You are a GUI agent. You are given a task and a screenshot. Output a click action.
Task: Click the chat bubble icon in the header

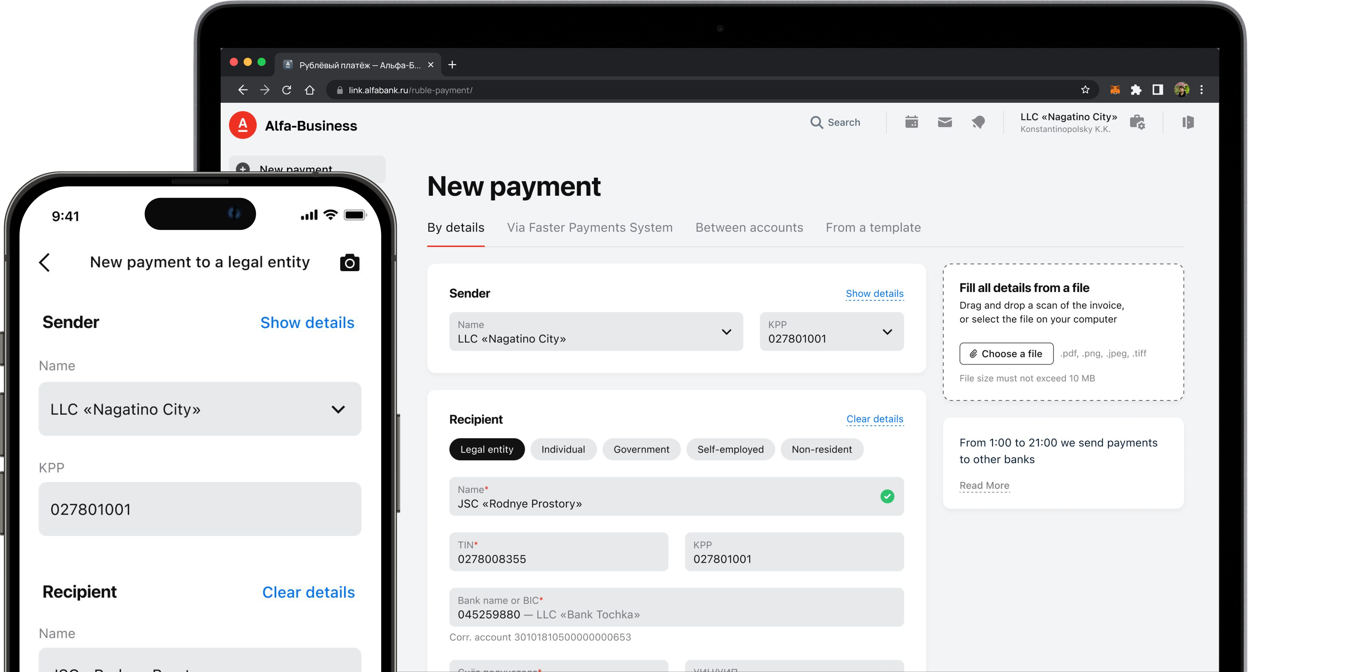pos(978,122)
